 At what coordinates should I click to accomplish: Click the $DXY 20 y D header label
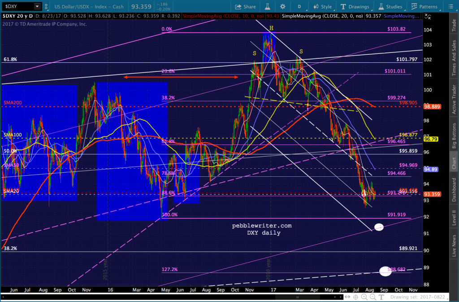pyautogui.click(x=17, y=16)
